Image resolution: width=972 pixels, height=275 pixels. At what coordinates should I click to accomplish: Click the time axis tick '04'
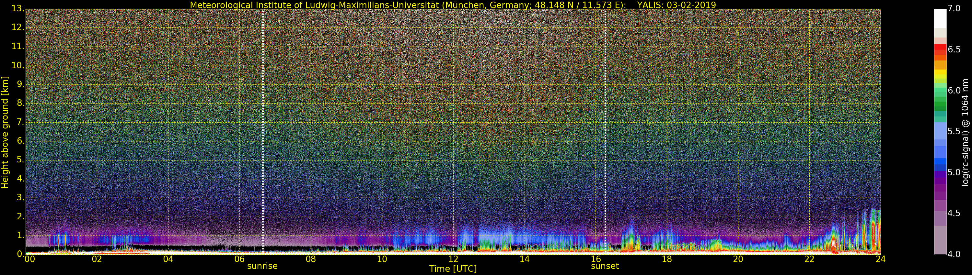168,259
